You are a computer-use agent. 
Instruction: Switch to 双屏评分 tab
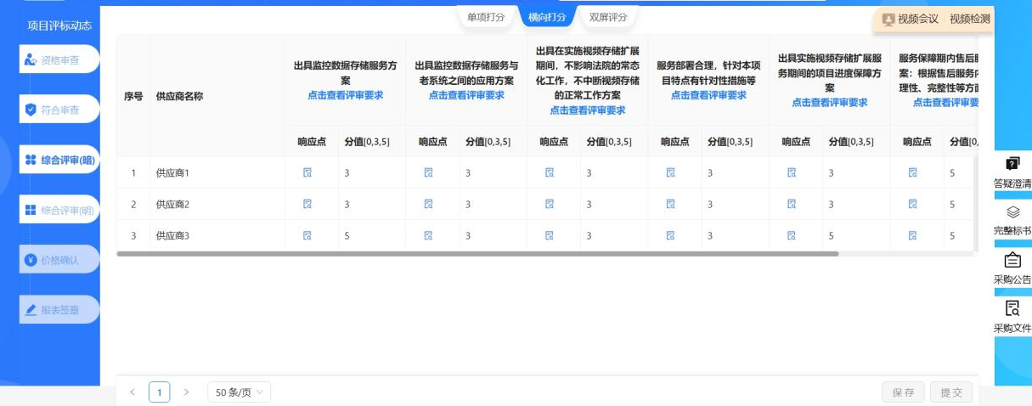608,17
